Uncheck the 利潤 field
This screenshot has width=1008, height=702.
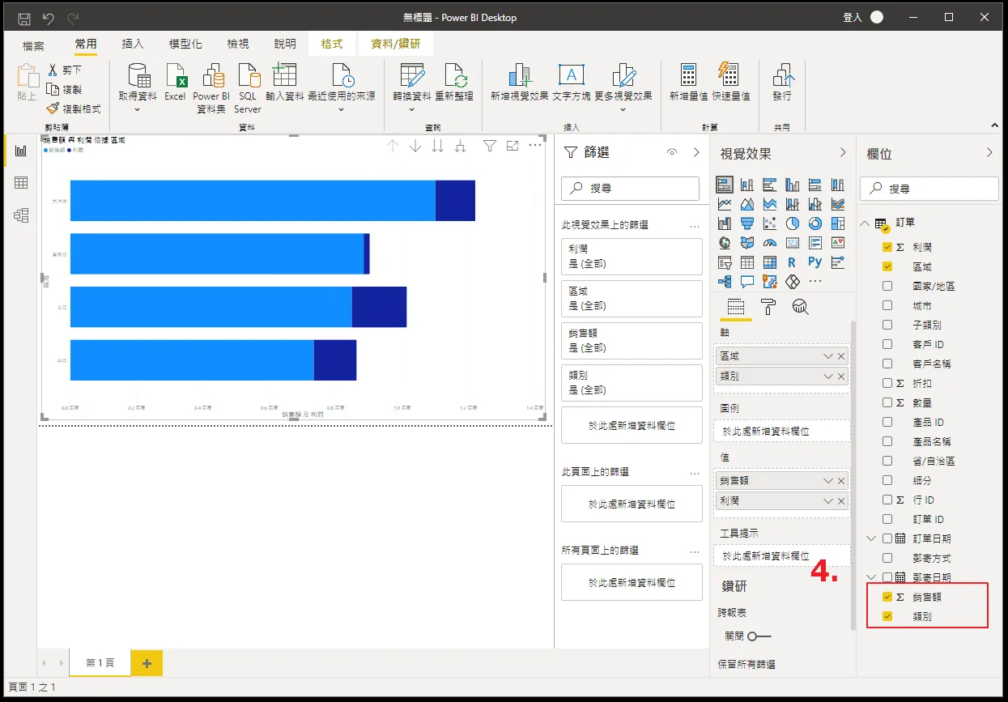point(887,247)
